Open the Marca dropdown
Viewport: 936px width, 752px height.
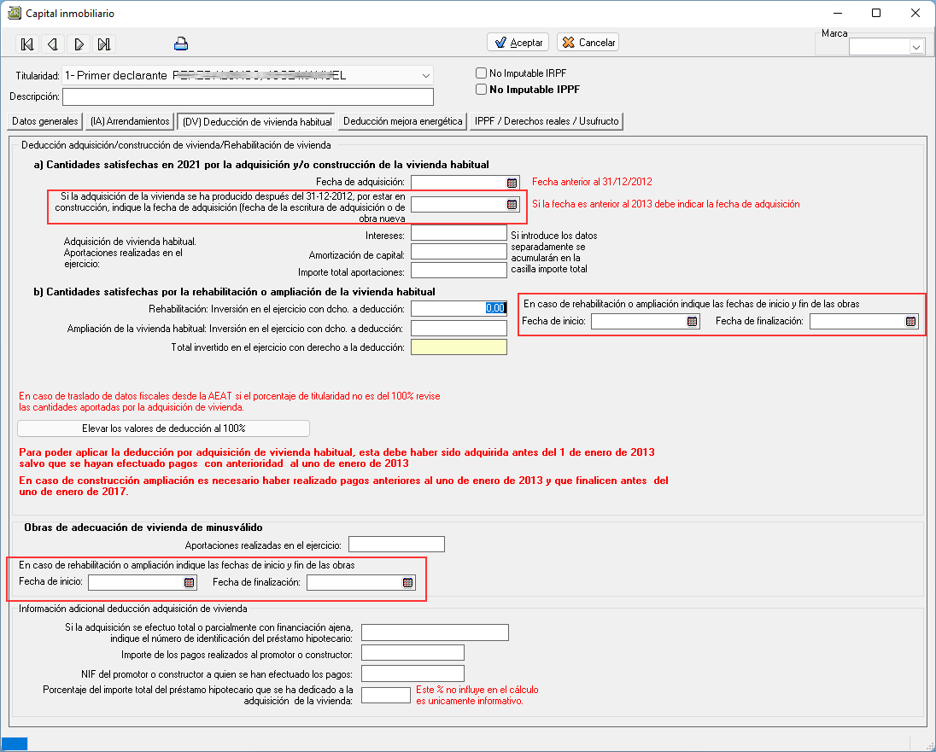click(x=916, y=47)
